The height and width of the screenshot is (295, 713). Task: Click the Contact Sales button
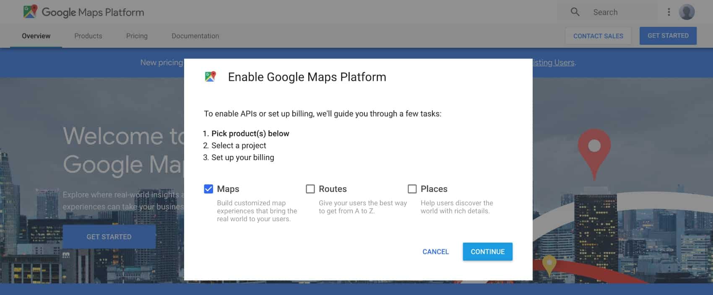[x=598, y=36]
